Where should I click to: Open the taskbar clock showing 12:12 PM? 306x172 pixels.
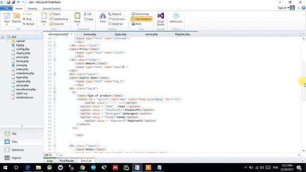[x=287, y=168]
